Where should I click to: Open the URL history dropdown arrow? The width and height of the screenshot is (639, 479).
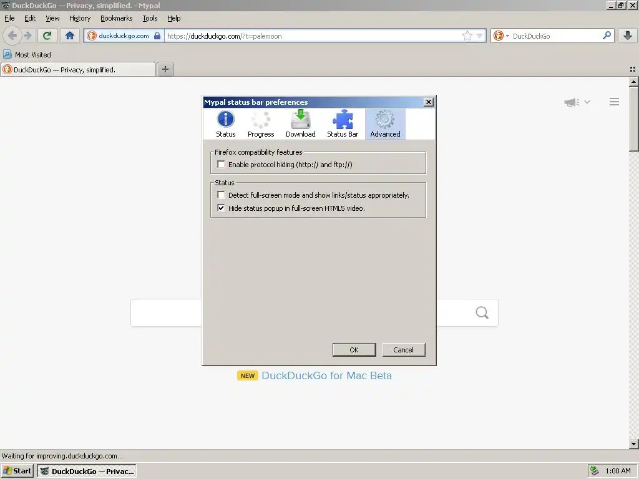pyautogui.click(x=480, y=36)
